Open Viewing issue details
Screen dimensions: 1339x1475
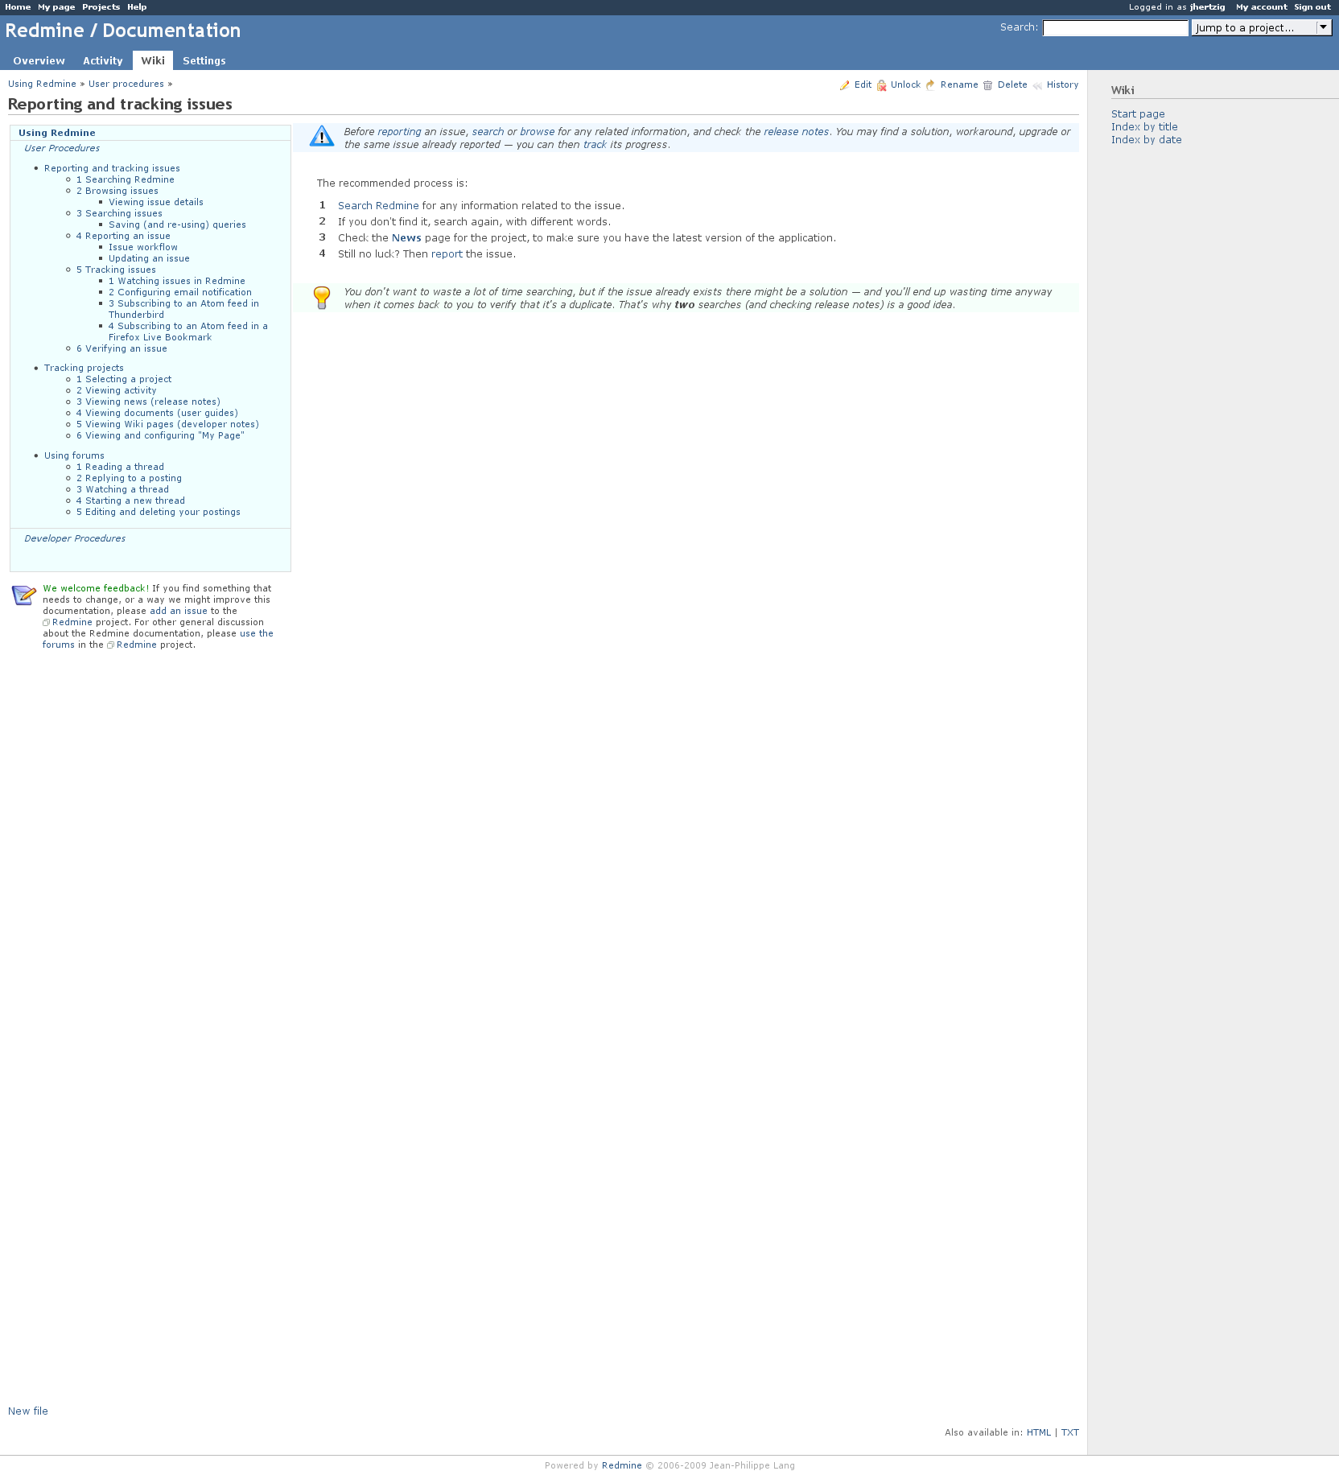[156, 202]
